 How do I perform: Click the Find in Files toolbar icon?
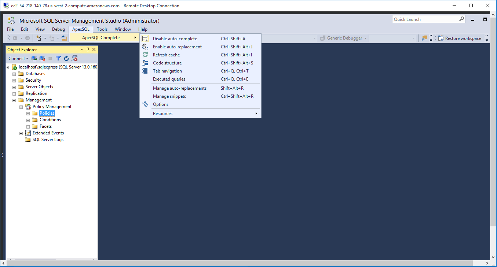tap(424, 38)
